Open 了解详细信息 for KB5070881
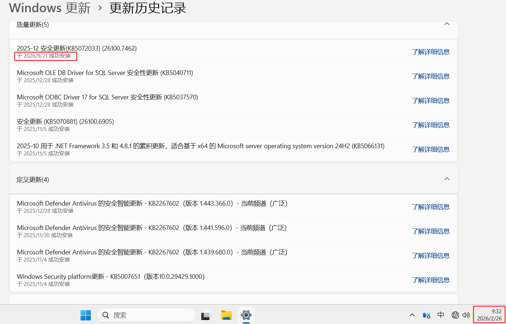This screenshot has height=324, width=506. pos(431,125)
